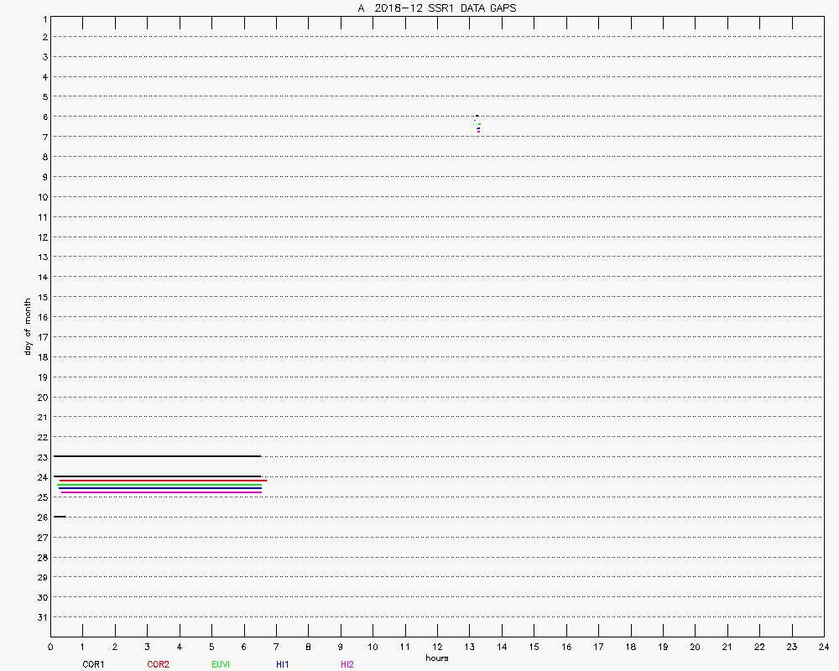839x671 pixels.
Task: Click the red COR2 gap line after day 24
Action: [163, 481]
